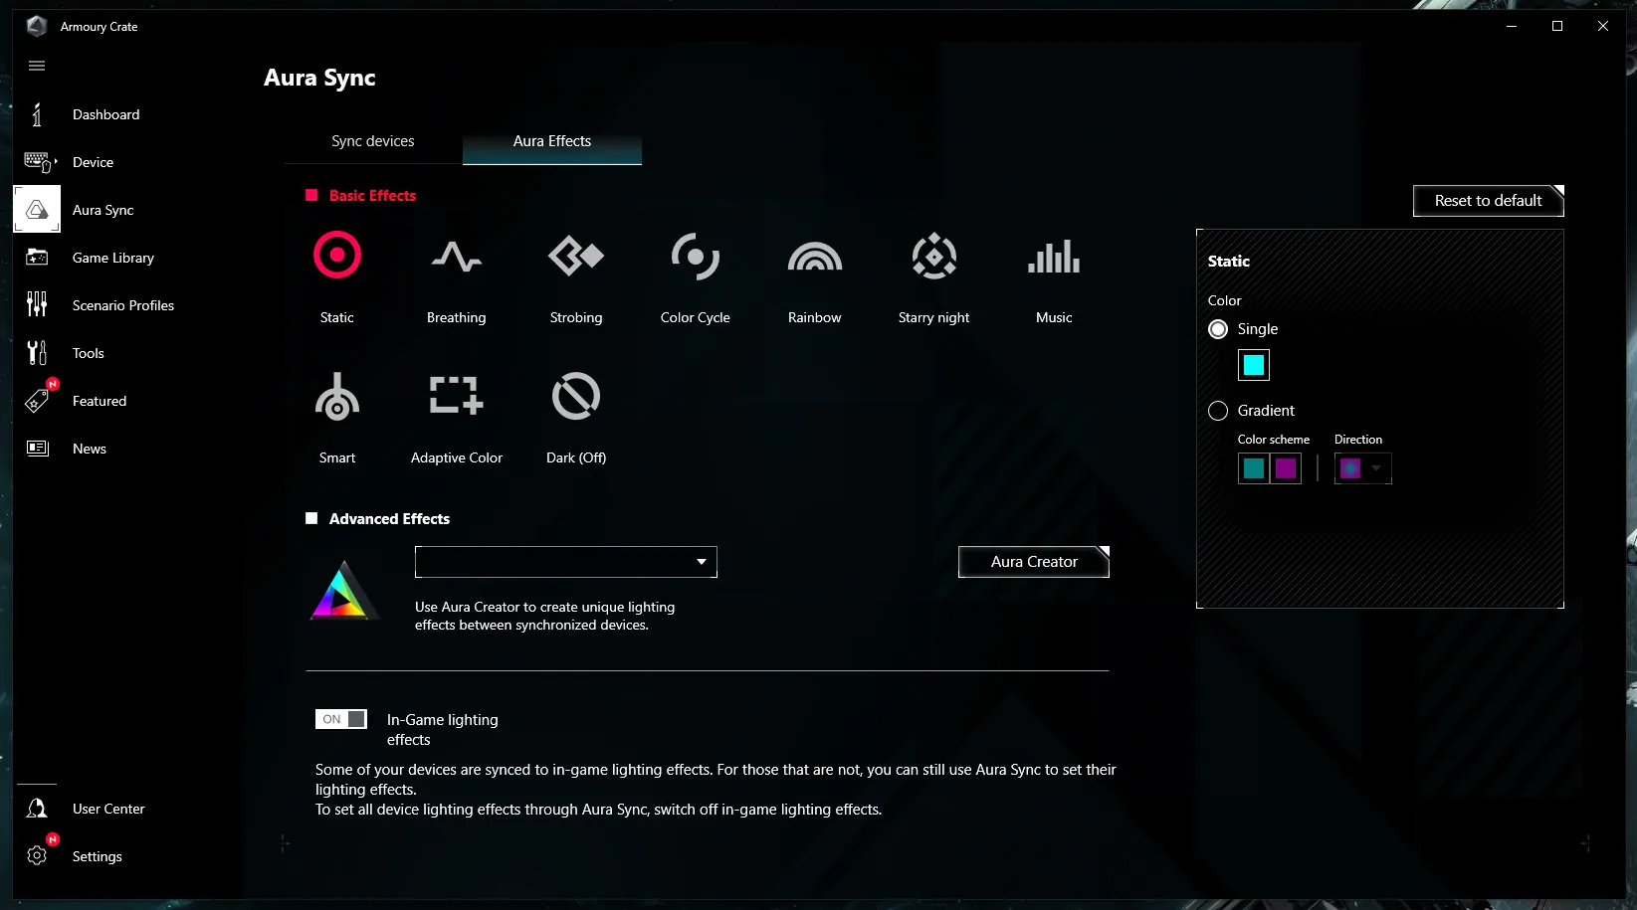Open the Tools wrench icon
Screen dimensions: 1637x910
[37, 352]
